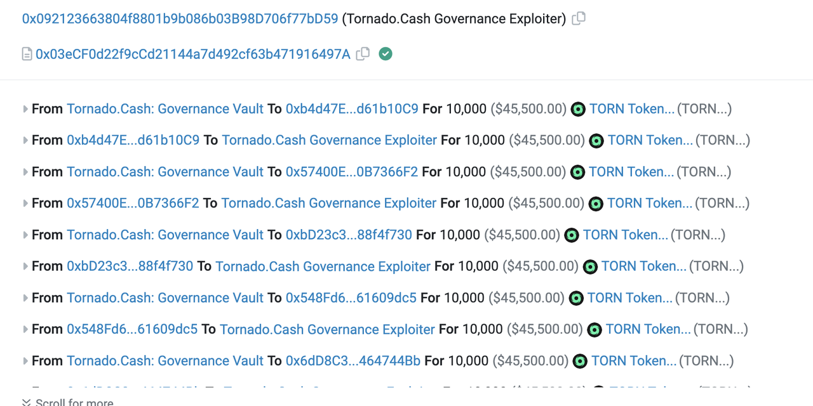The height and width of the screenshot is (406, 813).
Task: Open Governance Vault link in first row
Action: [165, 109]
